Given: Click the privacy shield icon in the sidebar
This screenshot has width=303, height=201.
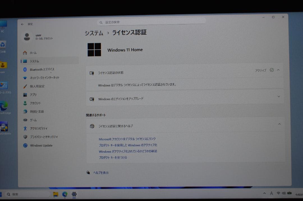Looking at the screenshot, I should (25, 137).
